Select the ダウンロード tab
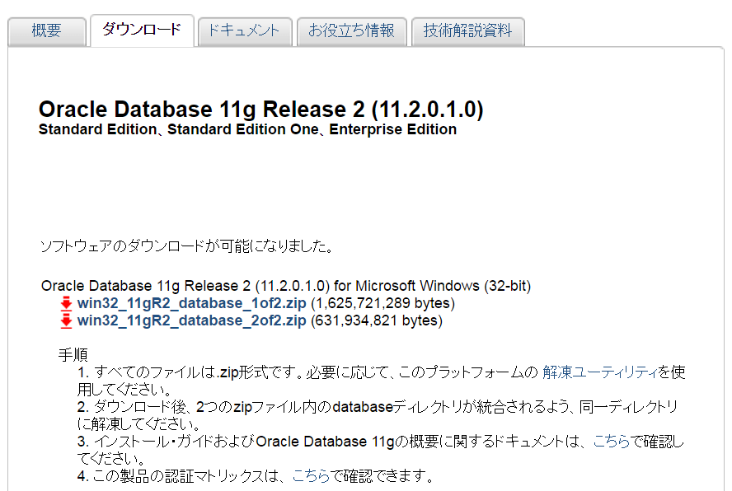The image size is (732, 491). click(142, 30)
